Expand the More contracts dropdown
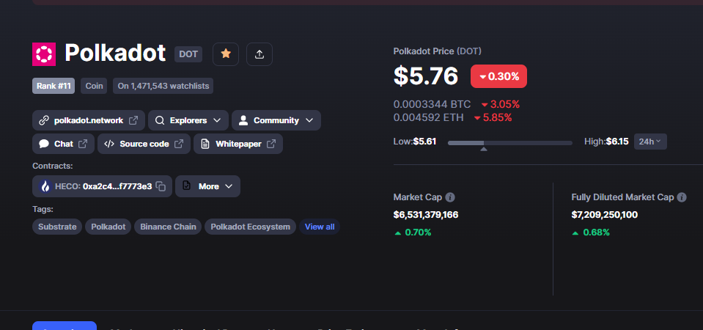The image size is (703, 330). 207,186
